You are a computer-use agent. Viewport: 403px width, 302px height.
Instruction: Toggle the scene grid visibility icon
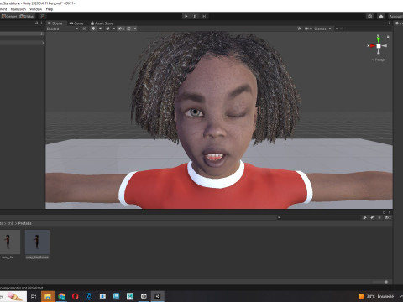click(x=129, y=29)
